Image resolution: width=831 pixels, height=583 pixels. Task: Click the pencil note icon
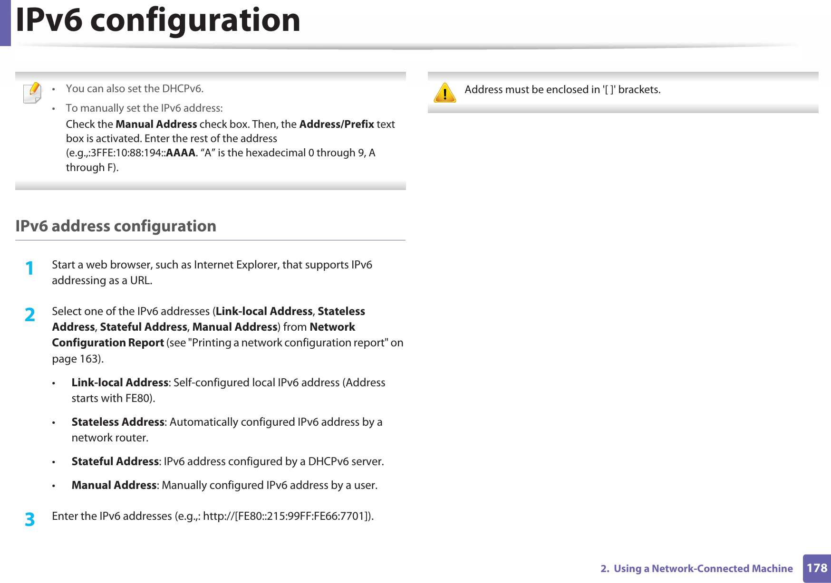click(32, 93)
